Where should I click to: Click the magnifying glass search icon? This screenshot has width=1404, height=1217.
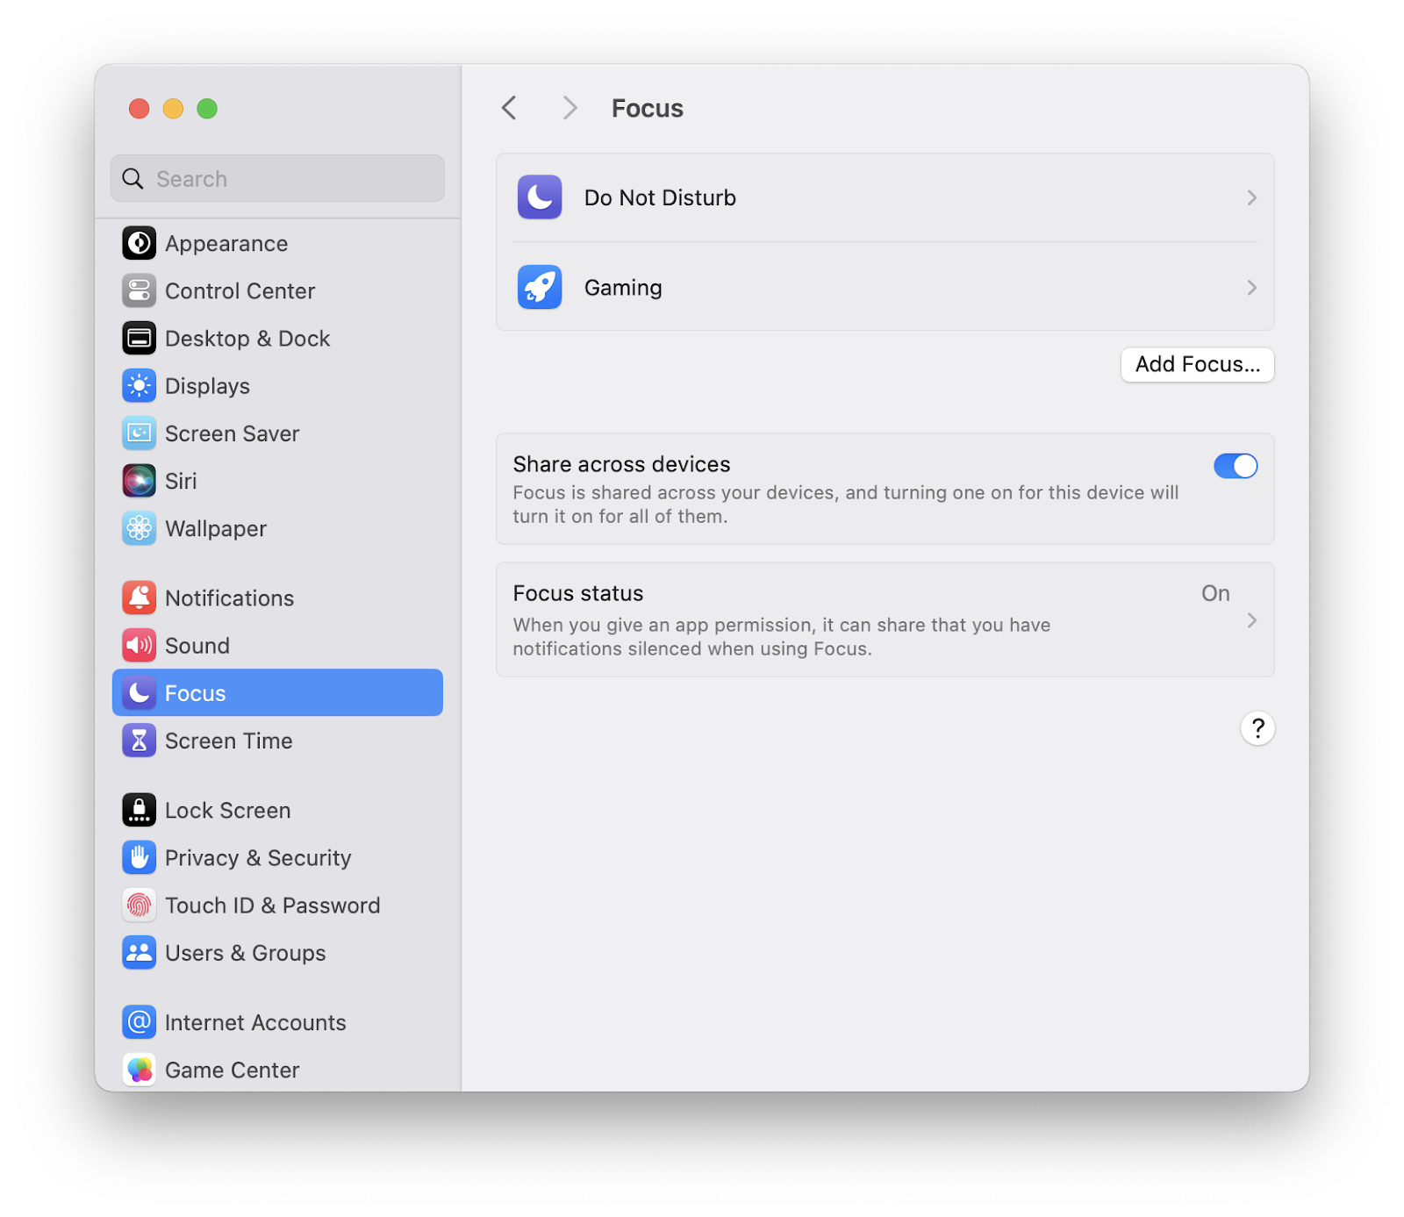click(x=133, y=179)
